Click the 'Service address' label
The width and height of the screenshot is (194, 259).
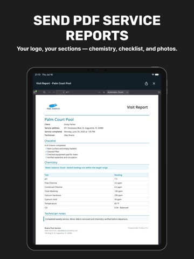[x=52, y=128]
